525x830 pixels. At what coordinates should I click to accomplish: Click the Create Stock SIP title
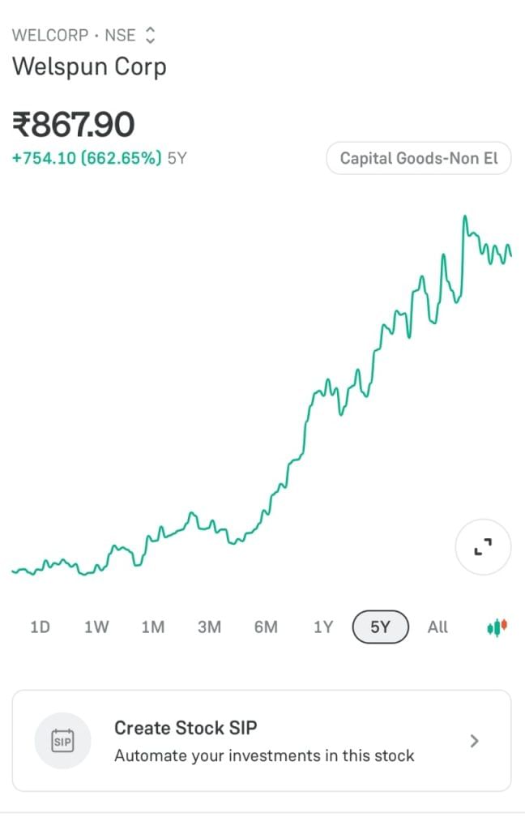pyautogui.click(x=186, y=727)
